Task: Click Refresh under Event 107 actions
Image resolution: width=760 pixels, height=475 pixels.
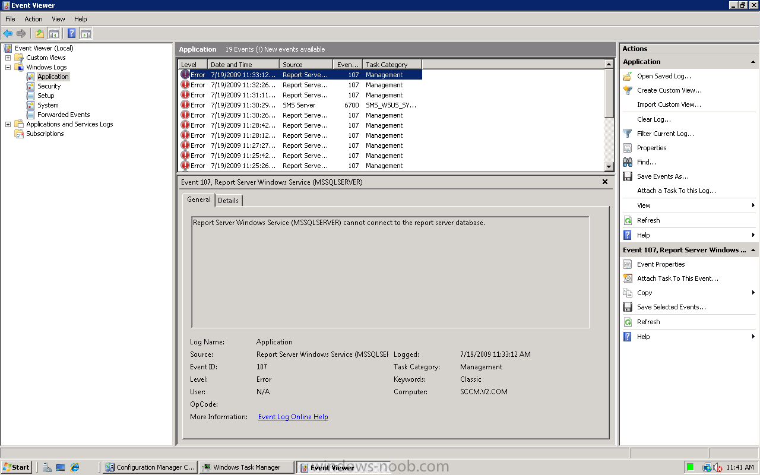Action: (648, 322)
